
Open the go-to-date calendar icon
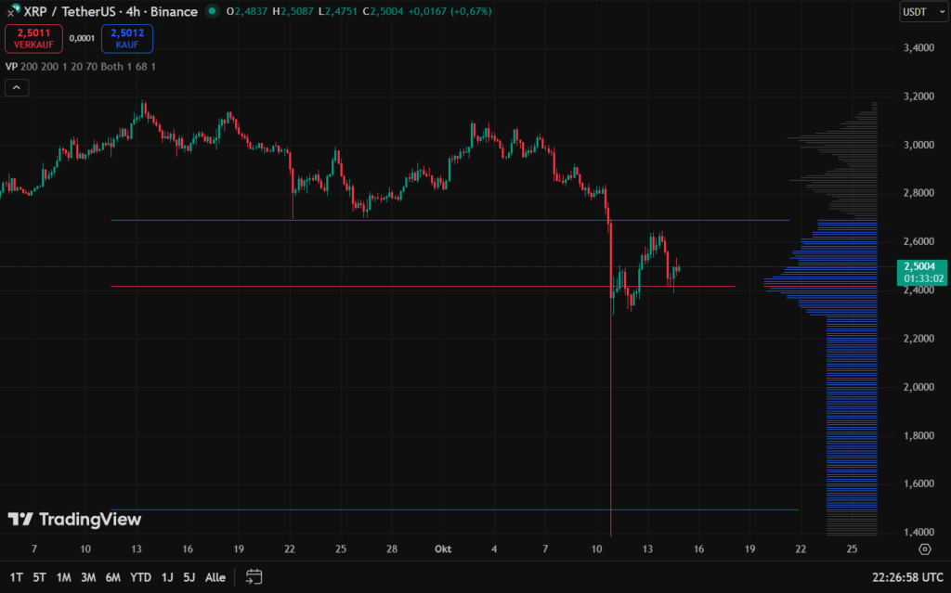tap(252, 576)
